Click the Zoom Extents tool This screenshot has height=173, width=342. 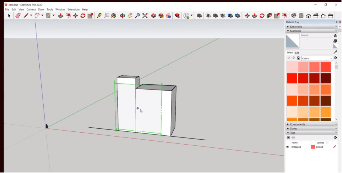pyautogui.click(x=145, y=16)
